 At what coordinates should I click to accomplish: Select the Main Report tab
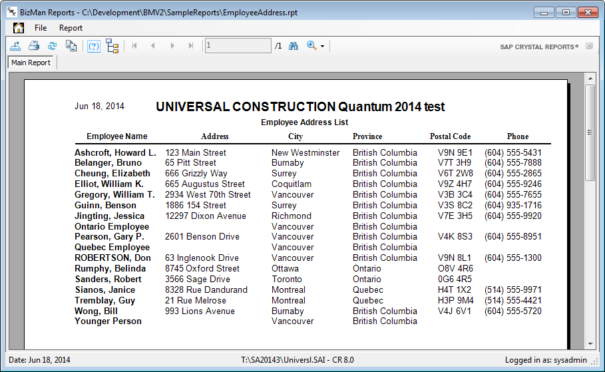[31, 63]
